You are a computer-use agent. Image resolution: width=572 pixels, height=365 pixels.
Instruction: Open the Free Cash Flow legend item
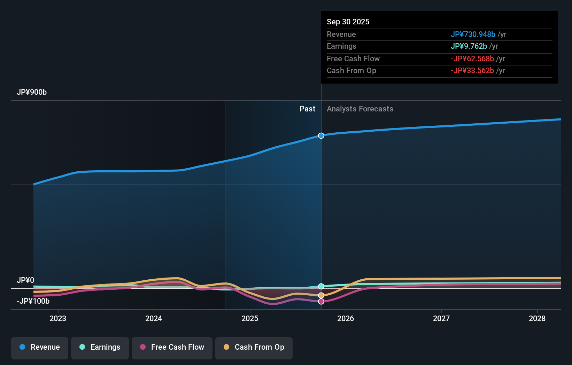[x=172, y=347]
